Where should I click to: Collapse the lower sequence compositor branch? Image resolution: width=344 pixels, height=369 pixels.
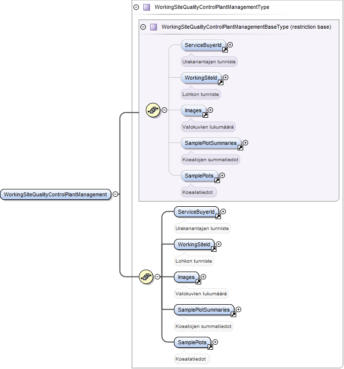pyautogui.click(x=157, y=277)
